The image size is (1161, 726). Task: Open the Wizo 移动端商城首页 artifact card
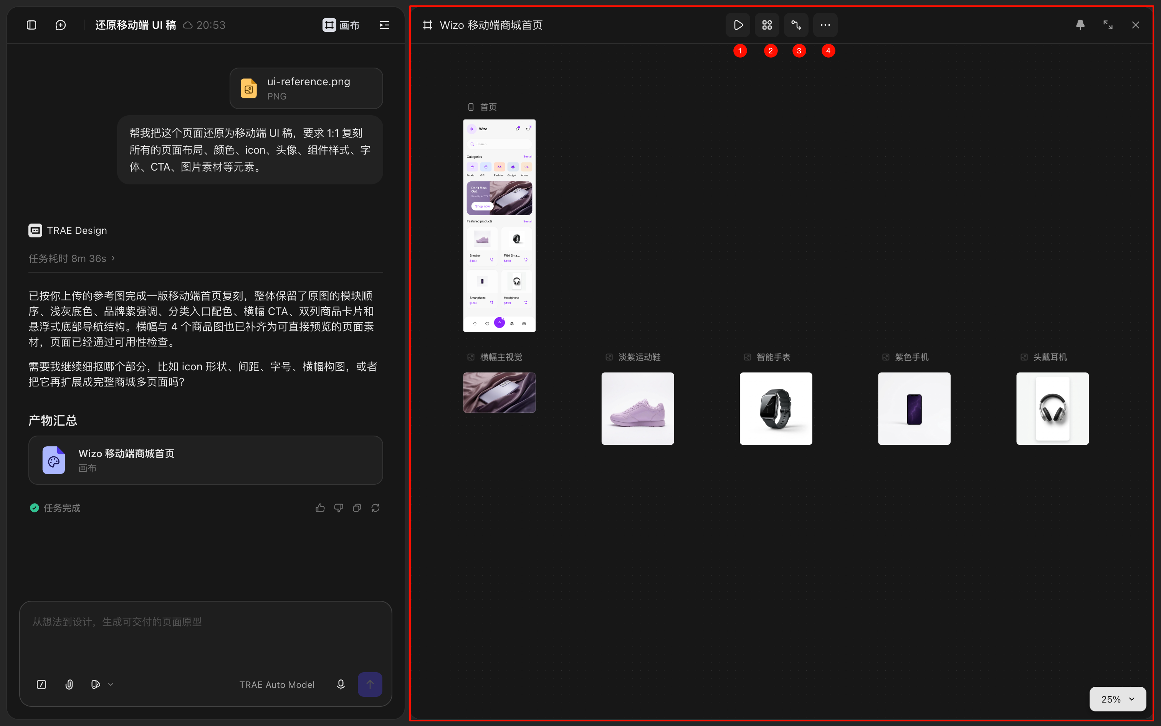205,460
